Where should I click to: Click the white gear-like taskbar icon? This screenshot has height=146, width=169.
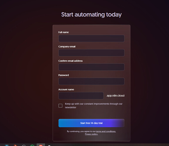coord(49,145)
